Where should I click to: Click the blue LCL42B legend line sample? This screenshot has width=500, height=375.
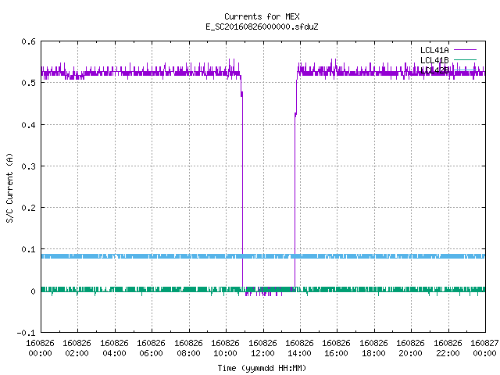click(x=465, y=70)
